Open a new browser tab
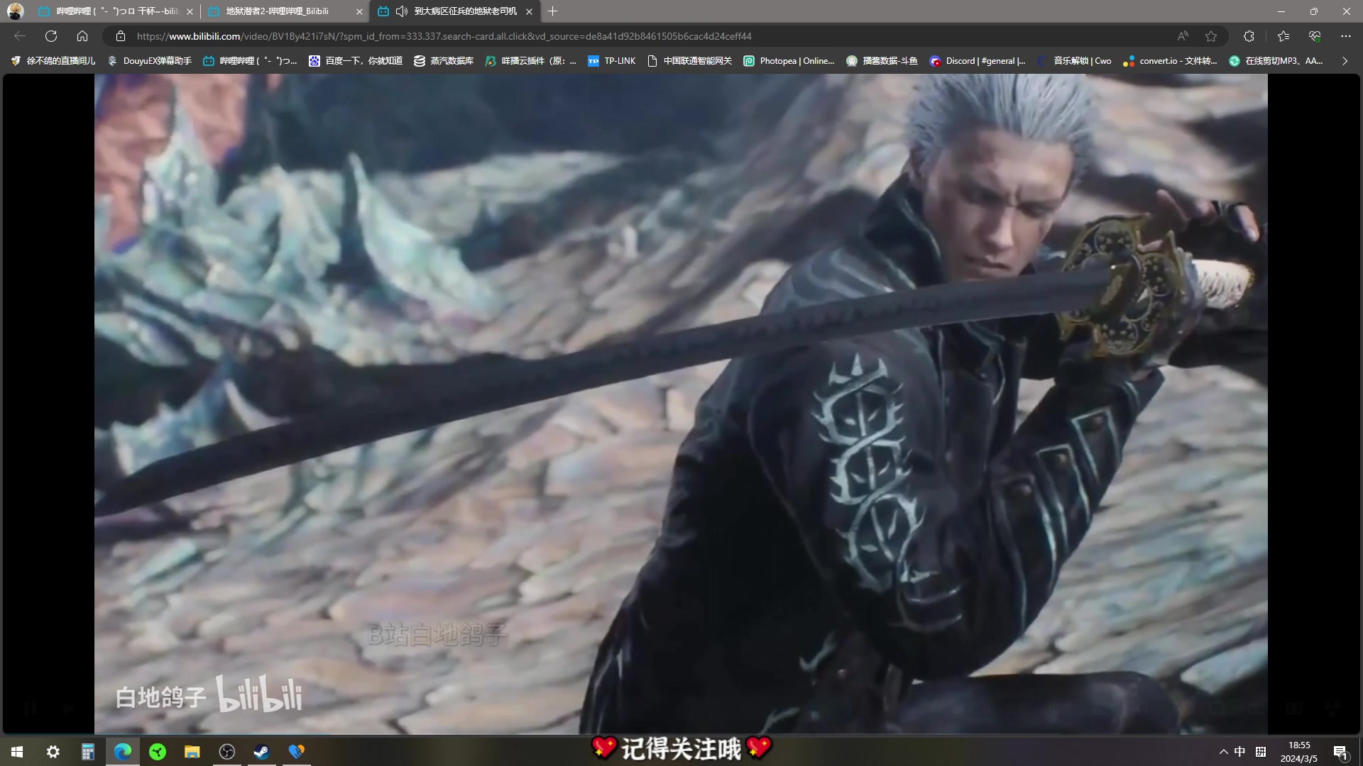 553,11
